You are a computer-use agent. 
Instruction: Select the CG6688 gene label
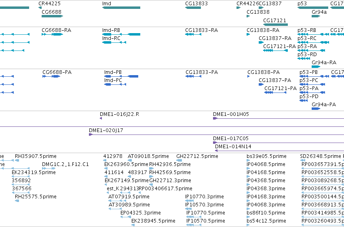52,12
